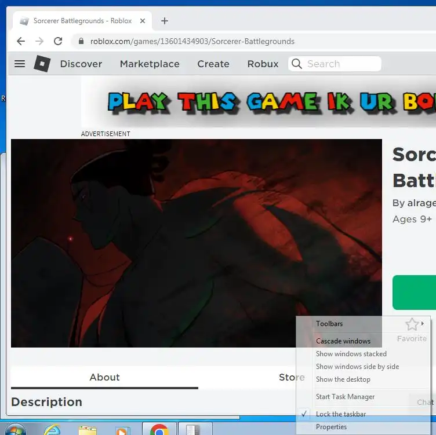Click the address bar URL
Viewport: 436px width, 435px height.
192,41
